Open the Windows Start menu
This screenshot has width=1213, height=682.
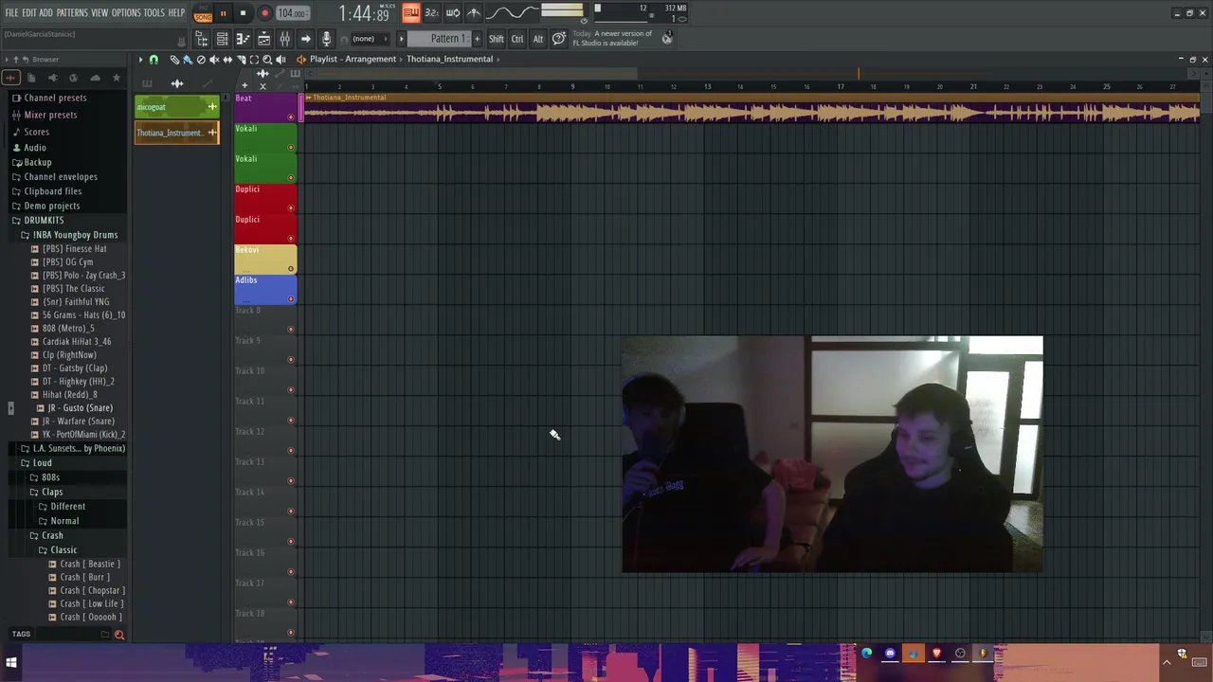click(x=11, y=663)
